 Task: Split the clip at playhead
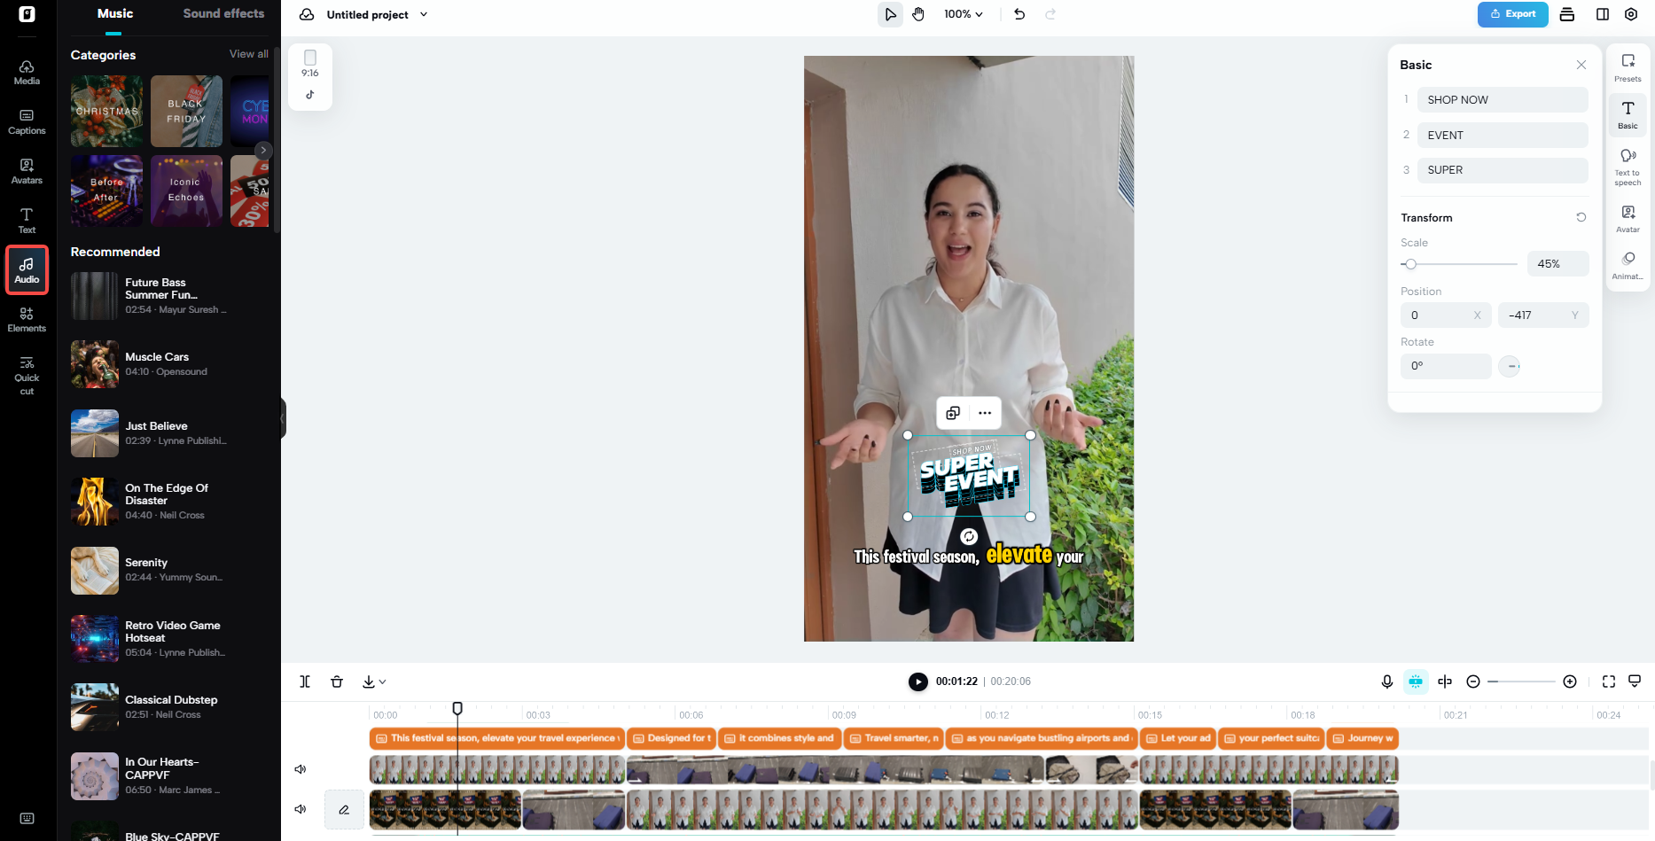pos(305,681)
